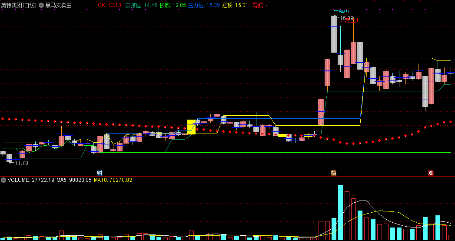The height and width of the screenshot is (241, 455).
Task: Select the 抄底: 12.05 readout
Action: [173, 5]
